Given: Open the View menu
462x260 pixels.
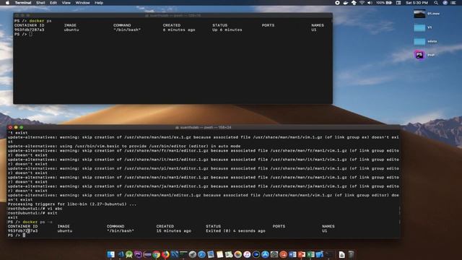Looking at the screenshot, I should tap(66, 3).
